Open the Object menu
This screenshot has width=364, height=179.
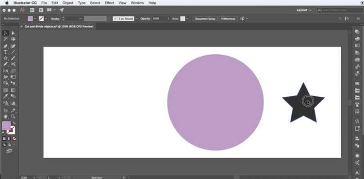tap(68, 3)
